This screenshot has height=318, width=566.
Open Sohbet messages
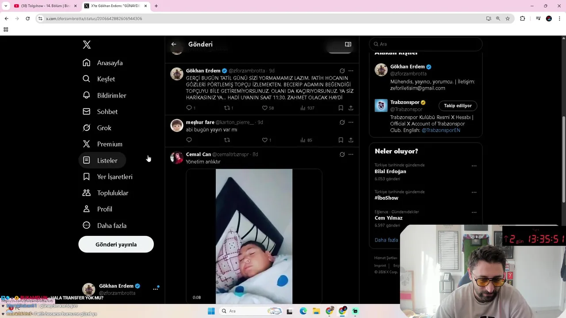click(x=100, y=112)
